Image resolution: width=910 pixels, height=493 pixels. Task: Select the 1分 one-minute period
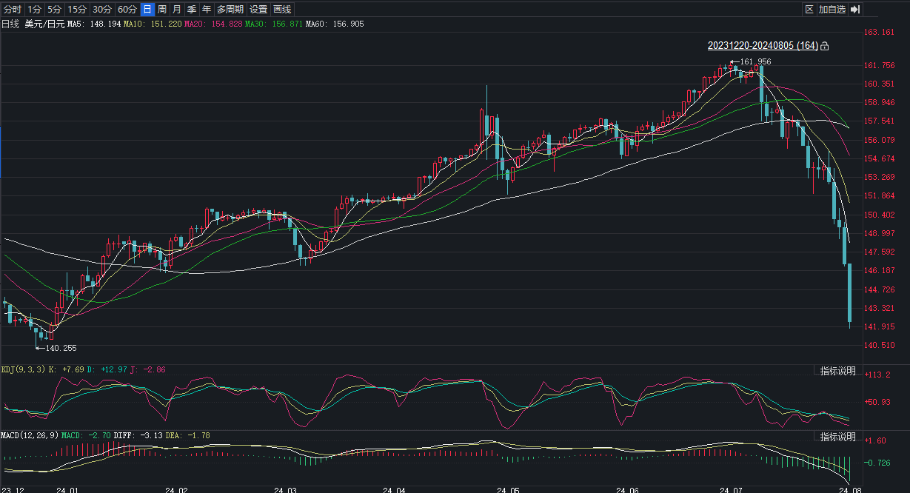point(35,10)
